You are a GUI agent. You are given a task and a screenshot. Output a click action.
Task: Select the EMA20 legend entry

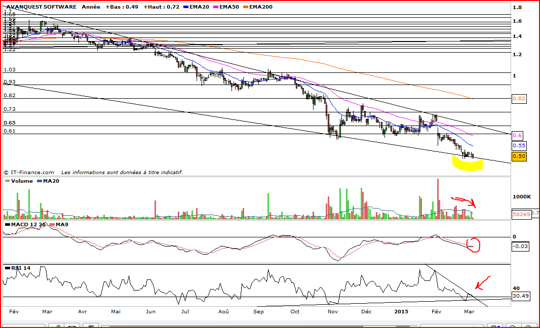click(x=197, y=7)
